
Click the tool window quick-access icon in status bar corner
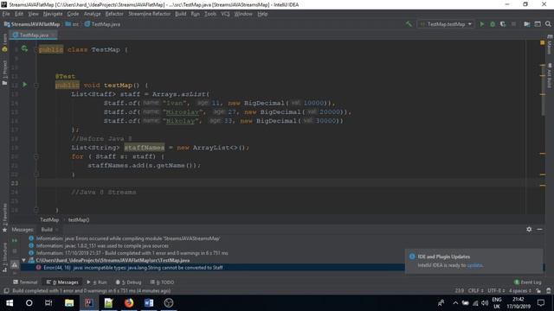click(6, 291)
